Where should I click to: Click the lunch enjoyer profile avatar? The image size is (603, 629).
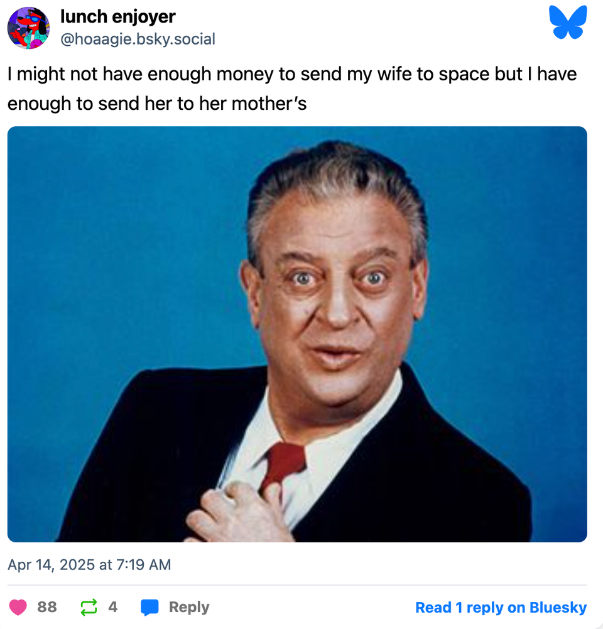tap(28, 28)
